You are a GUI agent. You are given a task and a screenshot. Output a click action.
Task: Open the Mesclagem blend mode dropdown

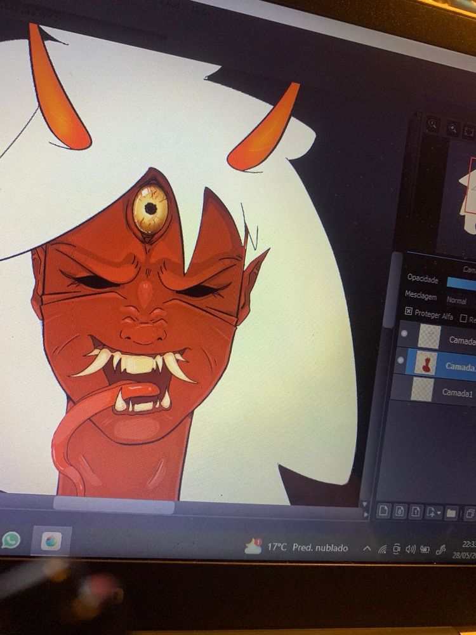[x=461, y=300]
